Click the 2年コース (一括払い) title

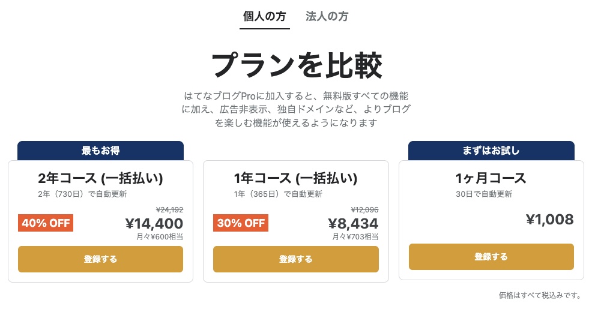point(100,178)
